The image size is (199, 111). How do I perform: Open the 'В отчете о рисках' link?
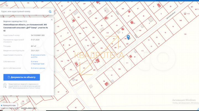click(x=38, y=68)
